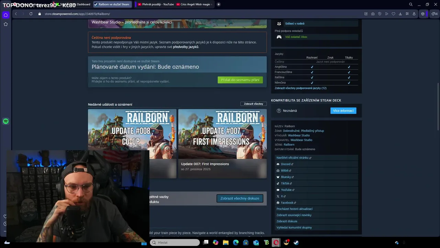This screenshot has width=440, height=248.
Task: Open the Railborn series link
Action: (289, 145)
